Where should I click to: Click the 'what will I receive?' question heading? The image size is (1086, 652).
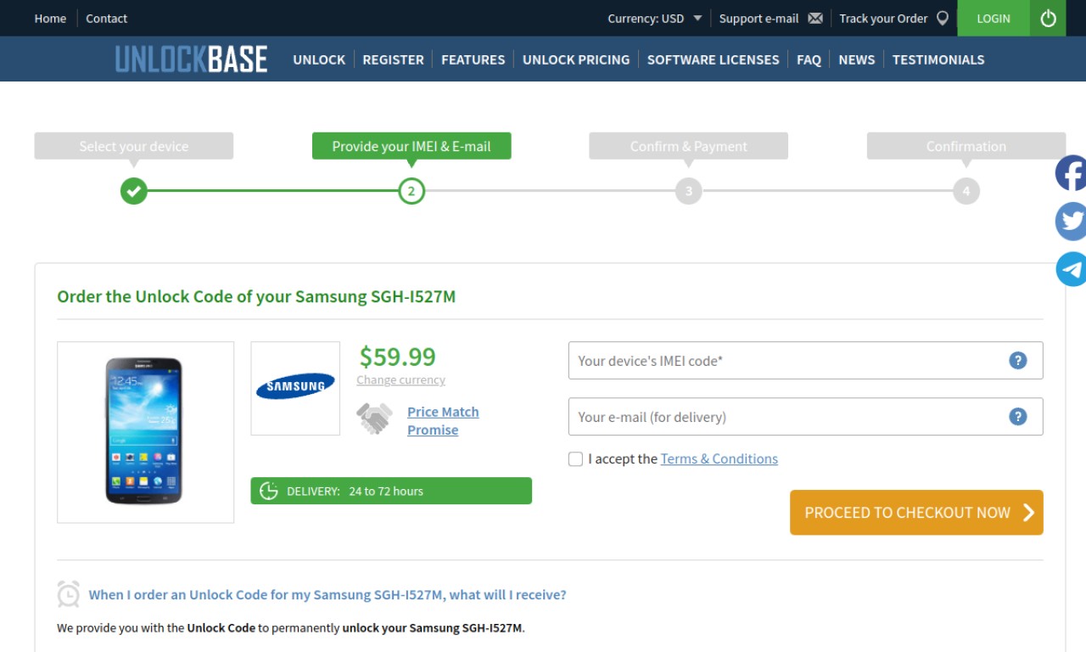(x=327, y=595)
